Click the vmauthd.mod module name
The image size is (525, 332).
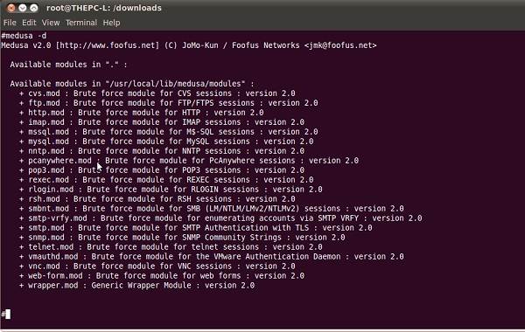[x=52, y=257]
